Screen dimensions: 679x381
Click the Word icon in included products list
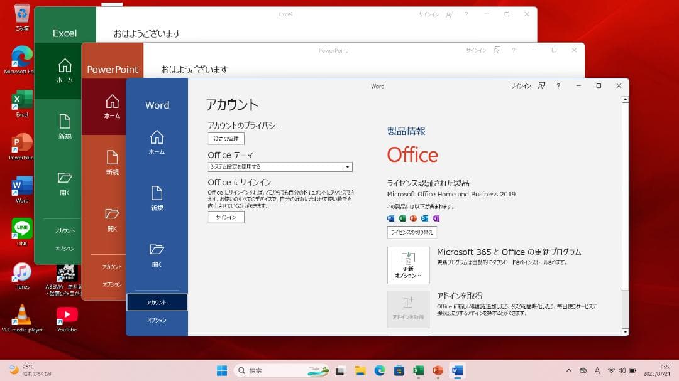(390, 218)
